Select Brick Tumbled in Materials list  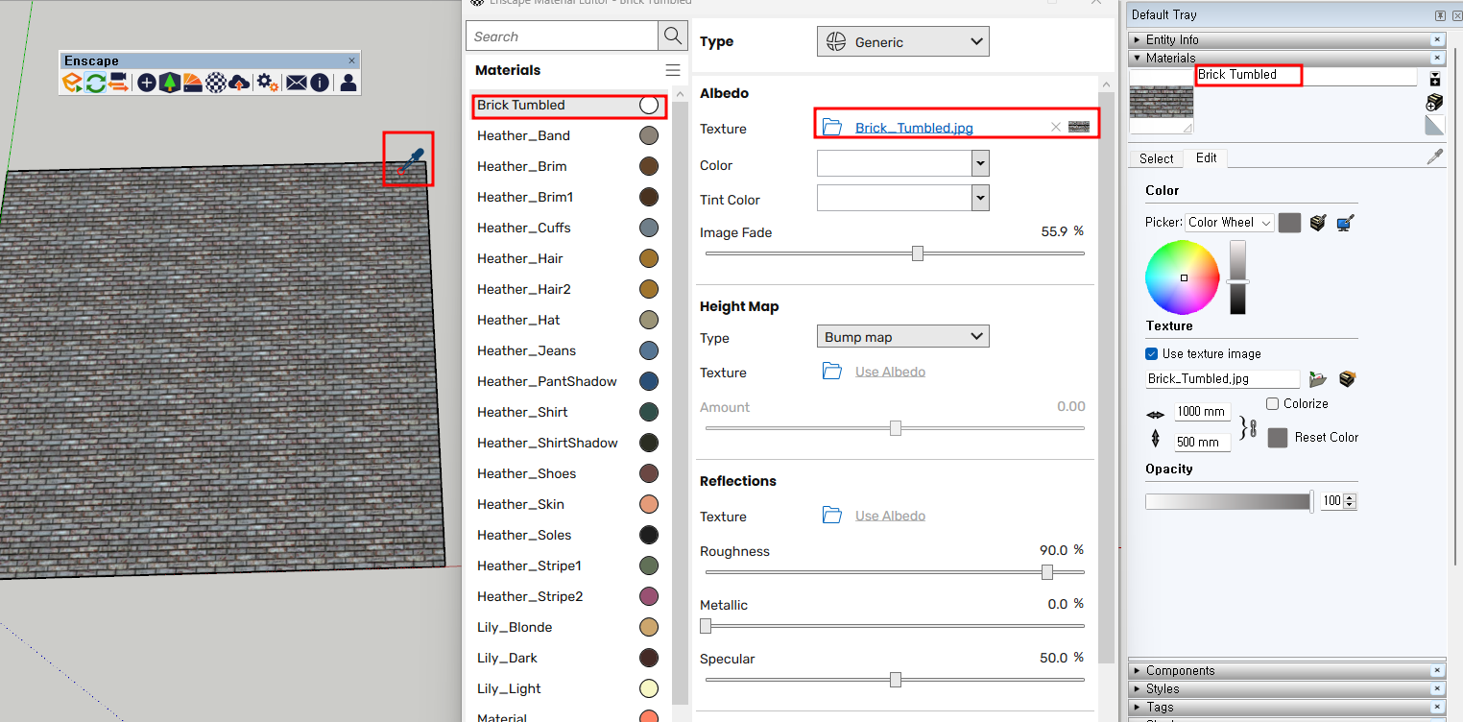tap(569, 105)
